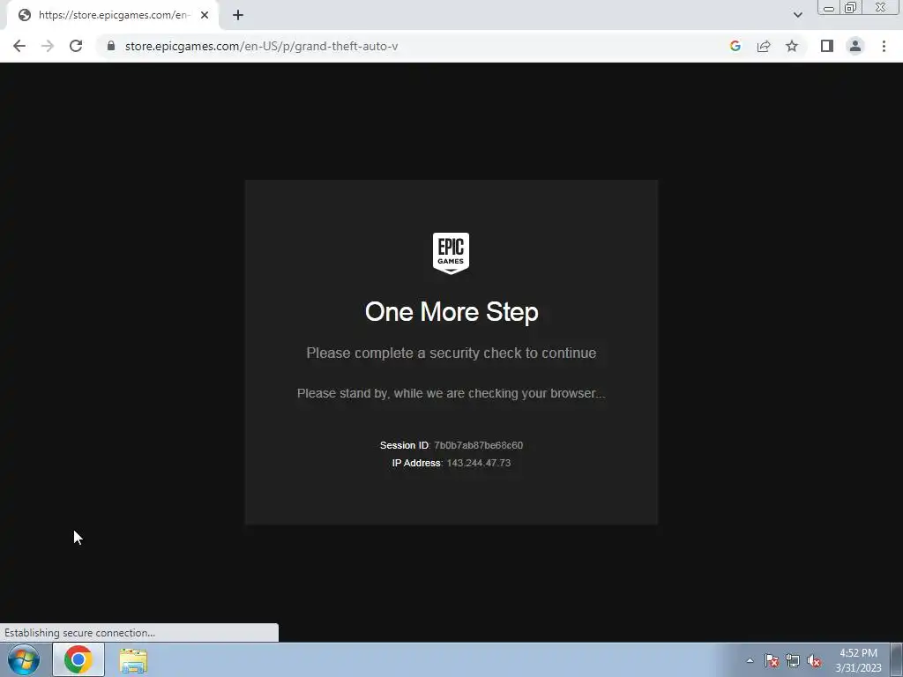Toggle the browser side panel
The width and height of the screenshot is (903, 677).
click(827, 46)
